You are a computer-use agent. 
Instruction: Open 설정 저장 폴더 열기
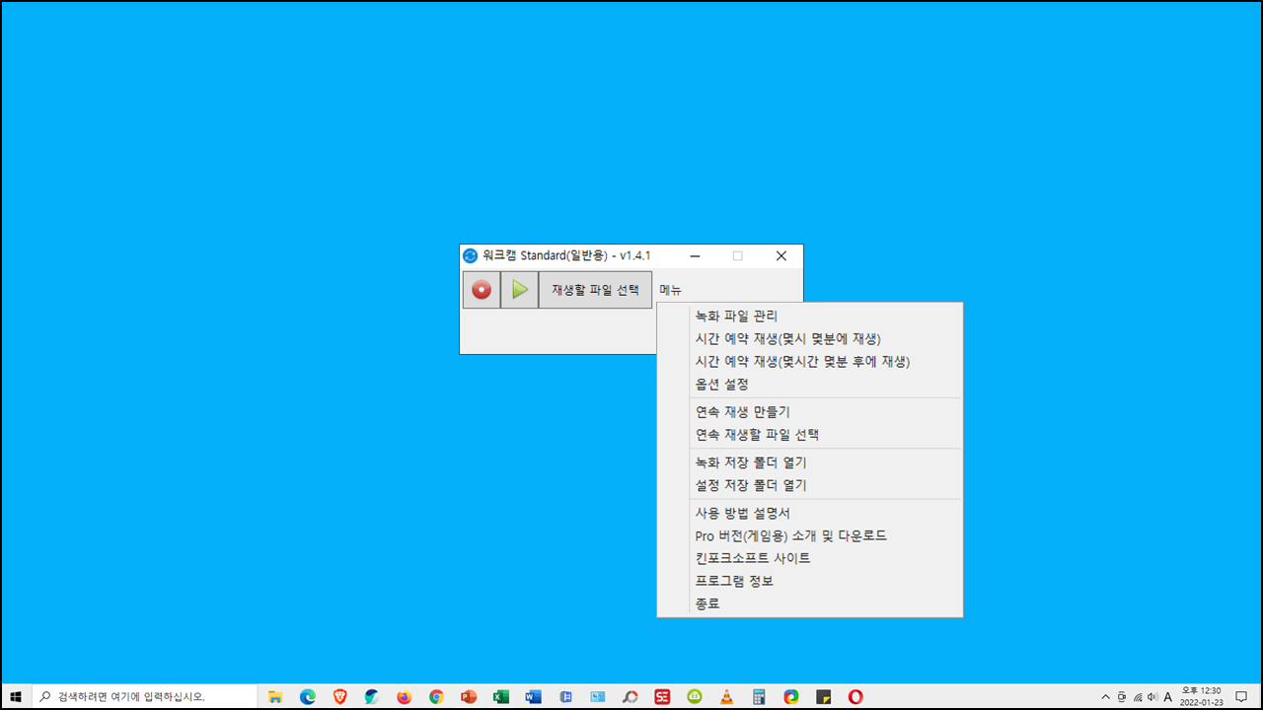[x=809, y=485]
